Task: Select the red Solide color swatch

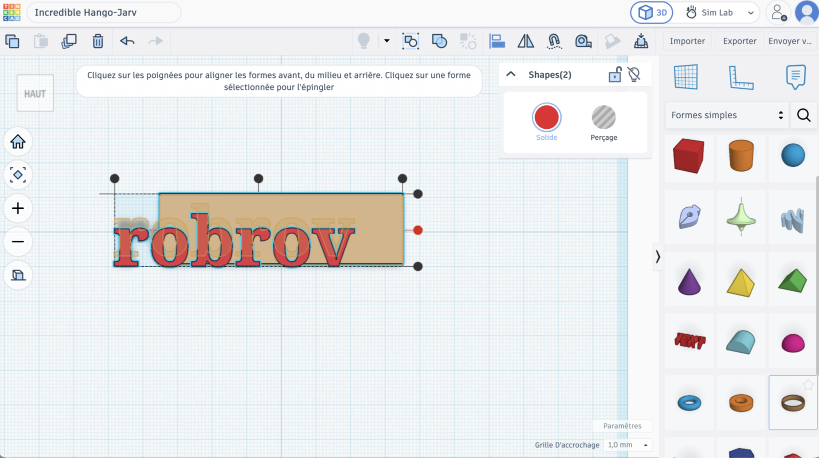Action: pyautogui.click(x=546, y=118)
